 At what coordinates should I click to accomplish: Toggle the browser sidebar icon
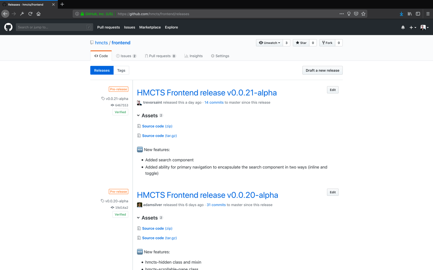coord(418,14)
